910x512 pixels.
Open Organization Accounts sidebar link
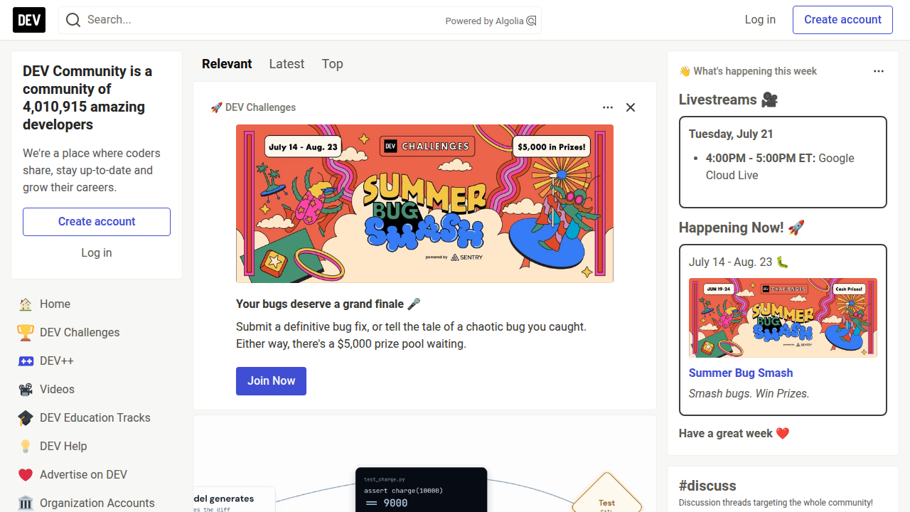97,502
